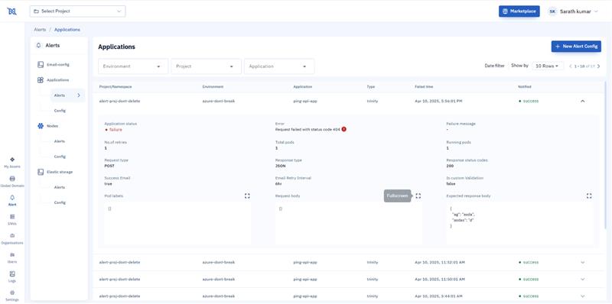Open Users section

(12, 257)
